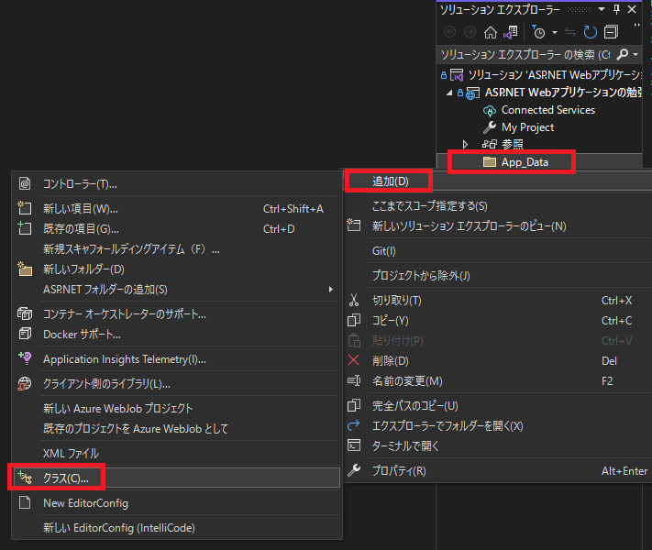
Task: Open the pending changes filter dropdown arrow
Action: (x=555, y=32)
